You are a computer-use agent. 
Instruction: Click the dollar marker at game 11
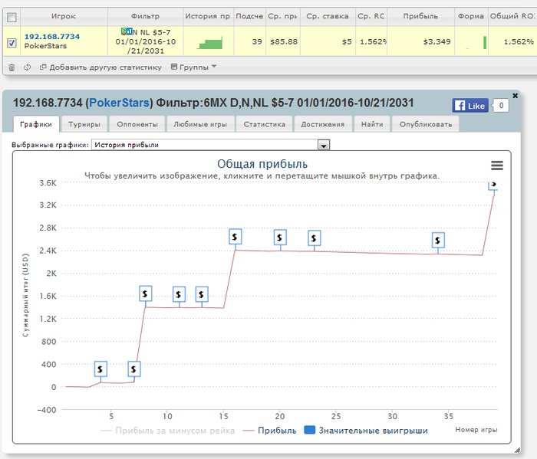click(179, 294)
